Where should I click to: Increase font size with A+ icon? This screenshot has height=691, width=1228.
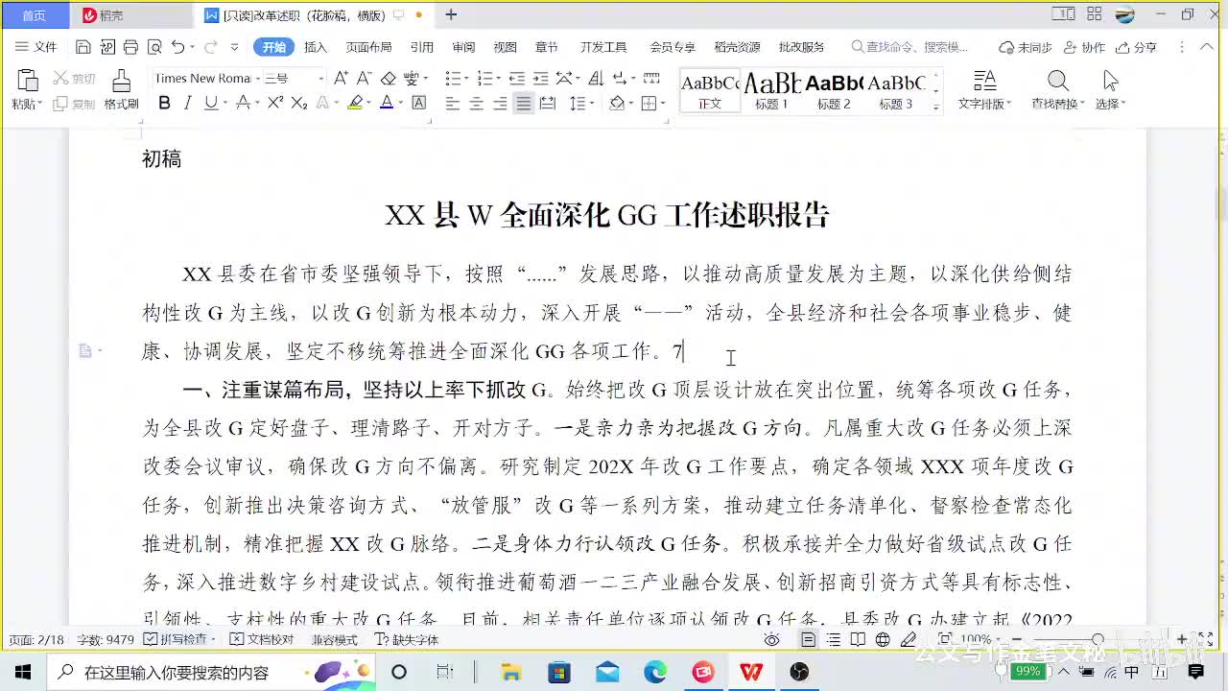click(341, 79)
